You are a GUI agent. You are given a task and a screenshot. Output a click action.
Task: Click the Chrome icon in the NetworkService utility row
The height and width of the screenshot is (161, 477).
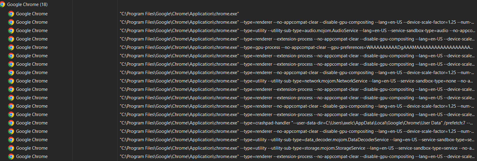[11, 81]
